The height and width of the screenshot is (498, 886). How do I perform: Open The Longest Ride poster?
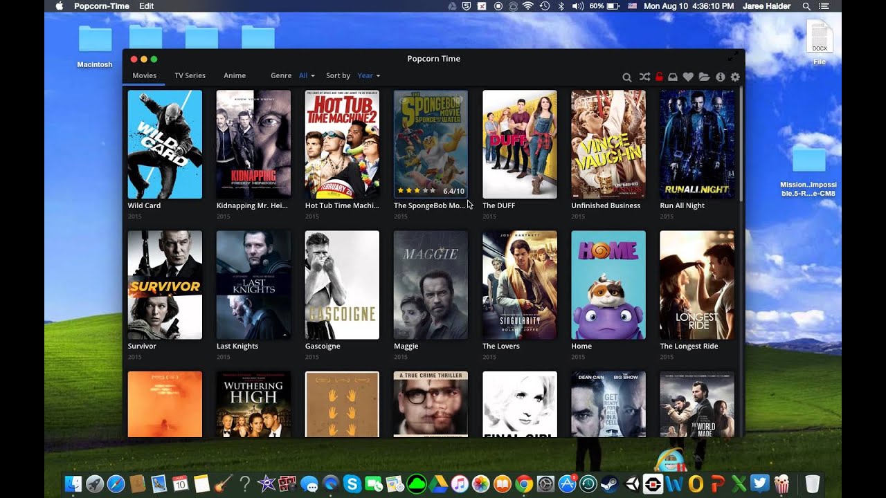[697, 285]
